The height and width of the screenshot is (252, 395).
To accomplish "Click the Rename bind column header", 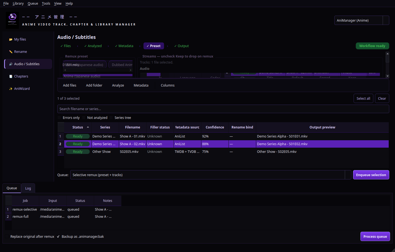I will tap(242, 127).
